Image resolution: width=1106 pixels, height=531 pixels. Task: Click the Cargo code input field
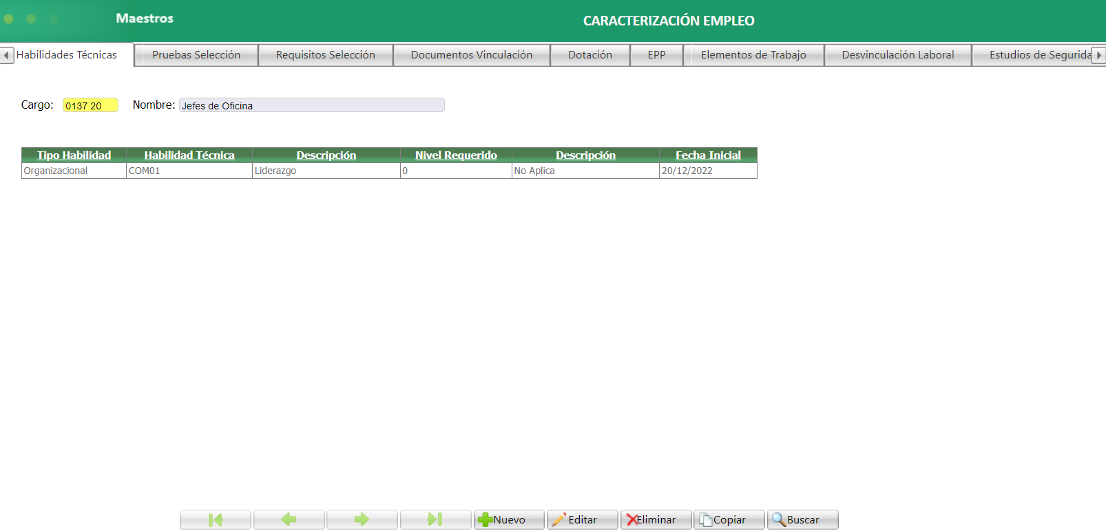point(90,105)
